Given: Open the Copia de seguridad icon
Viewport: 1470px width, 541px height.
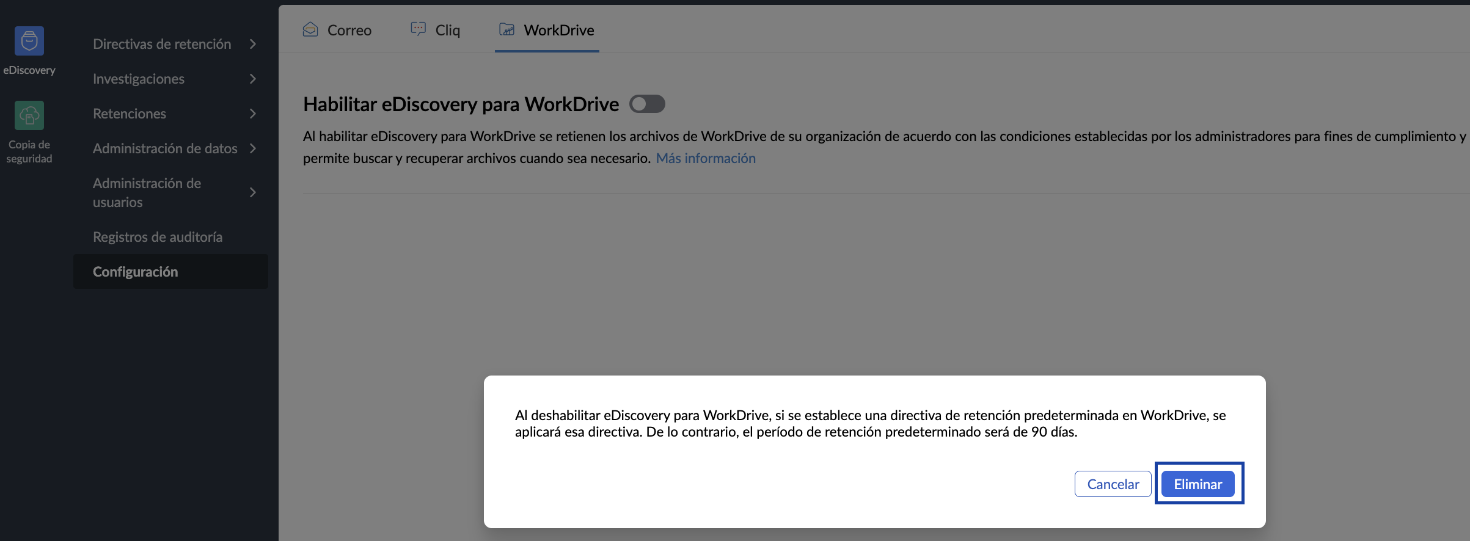Looking at the screenshot, I should tap(29, 115).
